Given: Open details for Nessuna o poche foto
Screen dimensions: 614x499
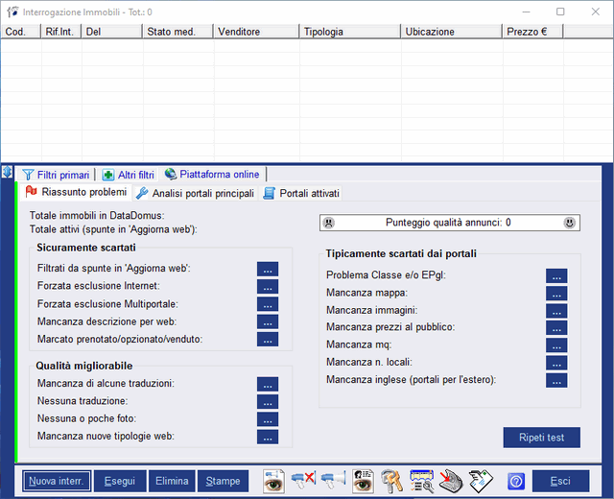Looking at the screenshot, I should [x=268, y=419].
